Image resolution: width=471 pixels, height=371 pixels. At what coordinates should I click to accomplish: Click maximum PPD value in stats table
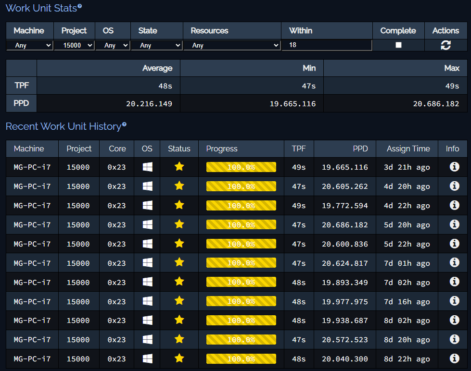coord(436,104)
